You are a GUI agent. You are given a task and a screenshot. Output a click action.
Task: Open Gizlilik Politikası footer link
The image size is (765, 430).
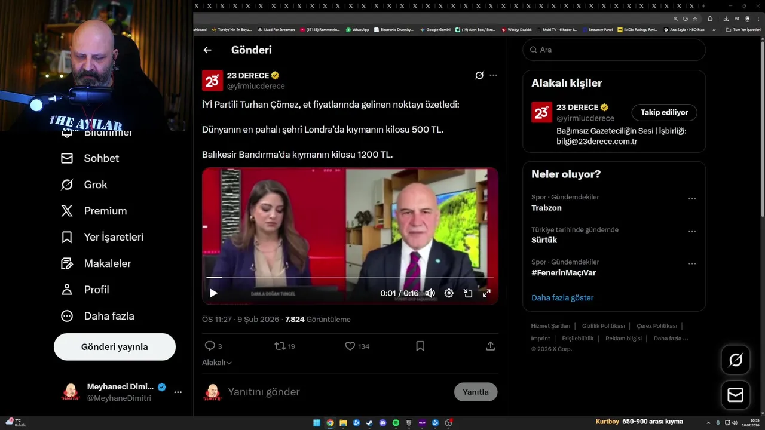603,326
